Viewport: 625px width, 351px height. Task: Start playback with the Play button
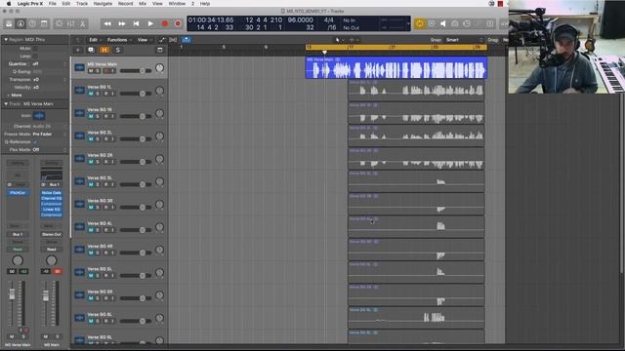pos(150,23)
